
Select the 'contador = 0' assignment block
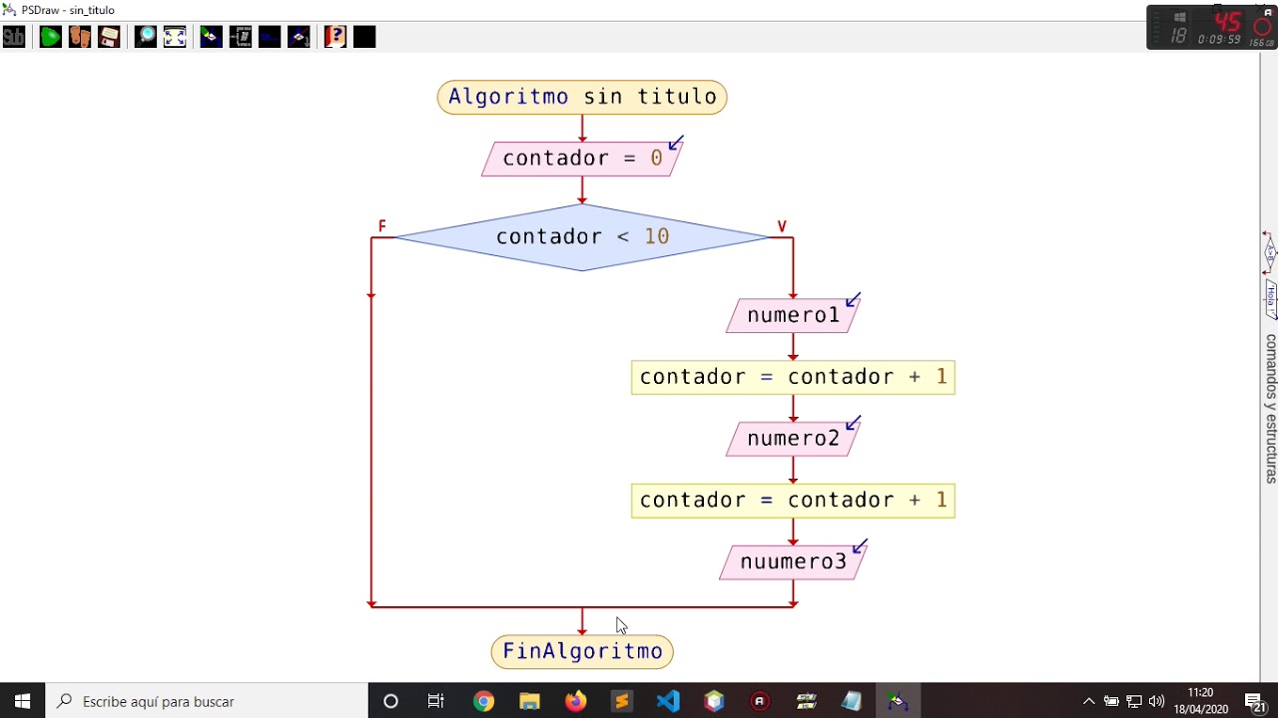tap(582, 159)
